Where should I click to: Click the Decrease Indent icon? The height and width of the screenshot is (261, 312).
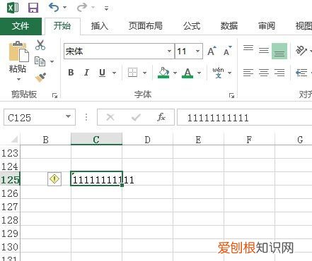pos(301,73)
